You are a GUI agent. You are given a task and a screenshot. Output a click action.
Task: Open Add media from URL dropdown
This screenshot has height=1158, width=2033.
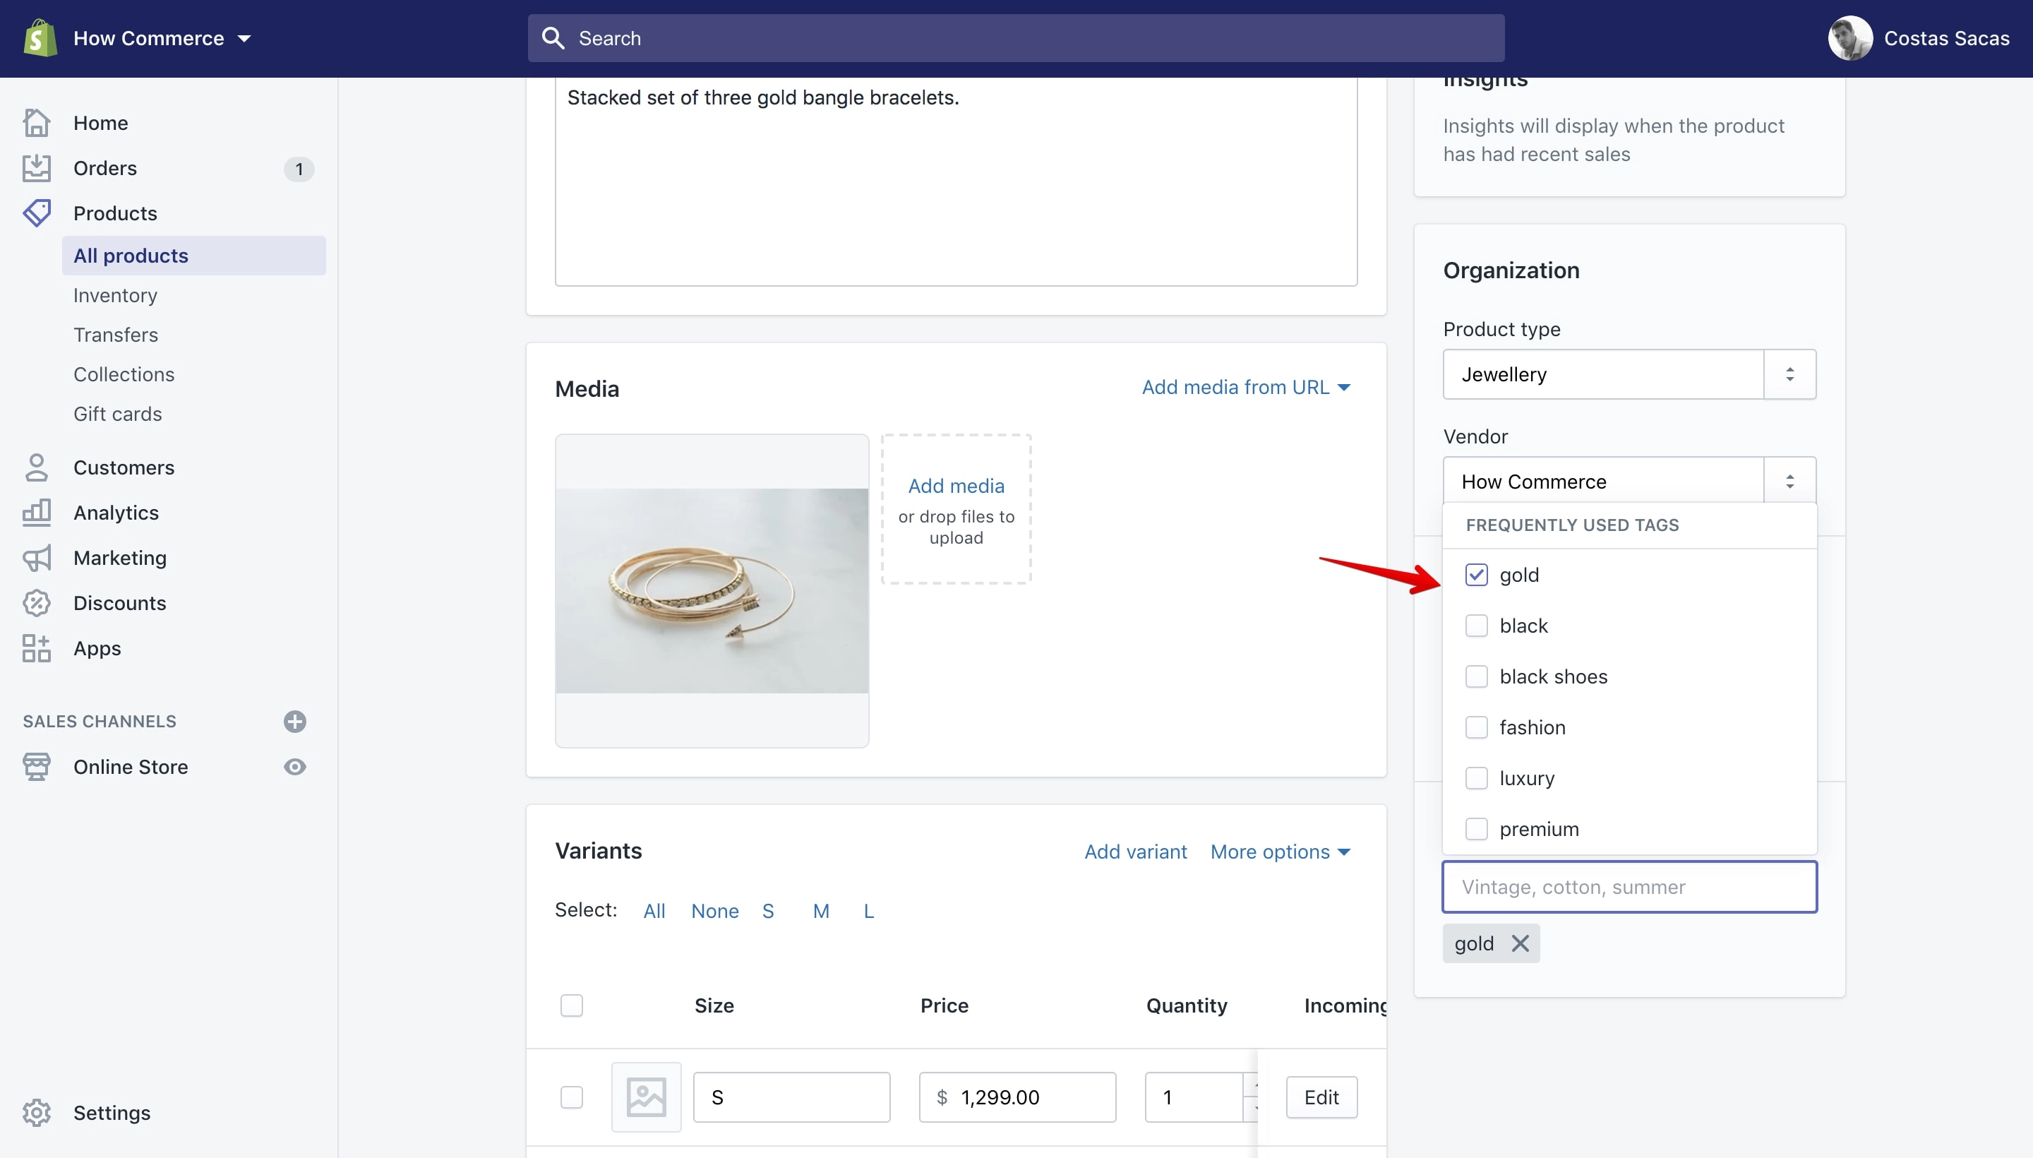pos(1246,388)
